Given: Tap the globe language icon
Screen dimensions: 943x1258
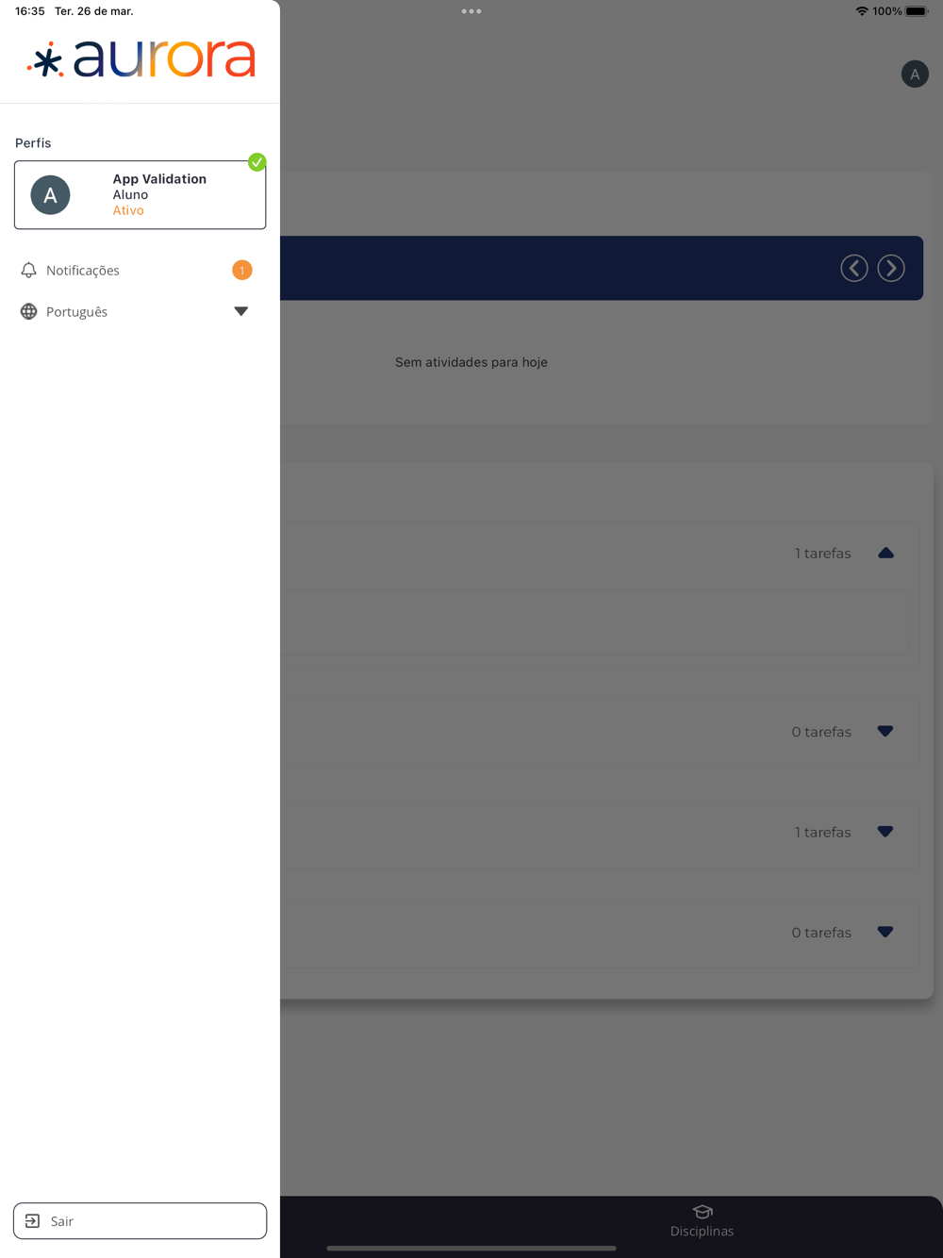Looking at the screenshot, I should point(28,311).
